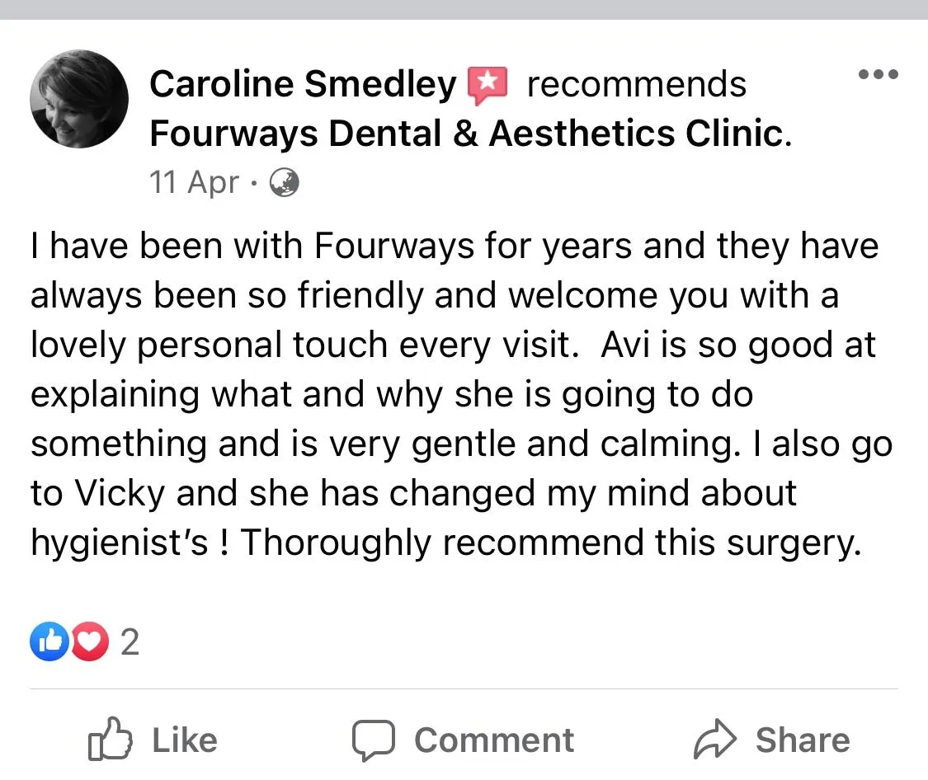The height and width of the screenshot is (780, 928).
Task: Open Caroline Smedley's profile picture
Action: coord(78,99)
